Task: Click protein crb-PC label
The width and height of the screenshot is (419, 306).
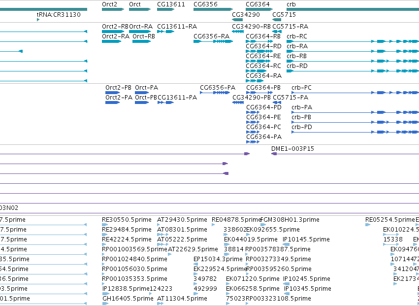Action: 301,88
